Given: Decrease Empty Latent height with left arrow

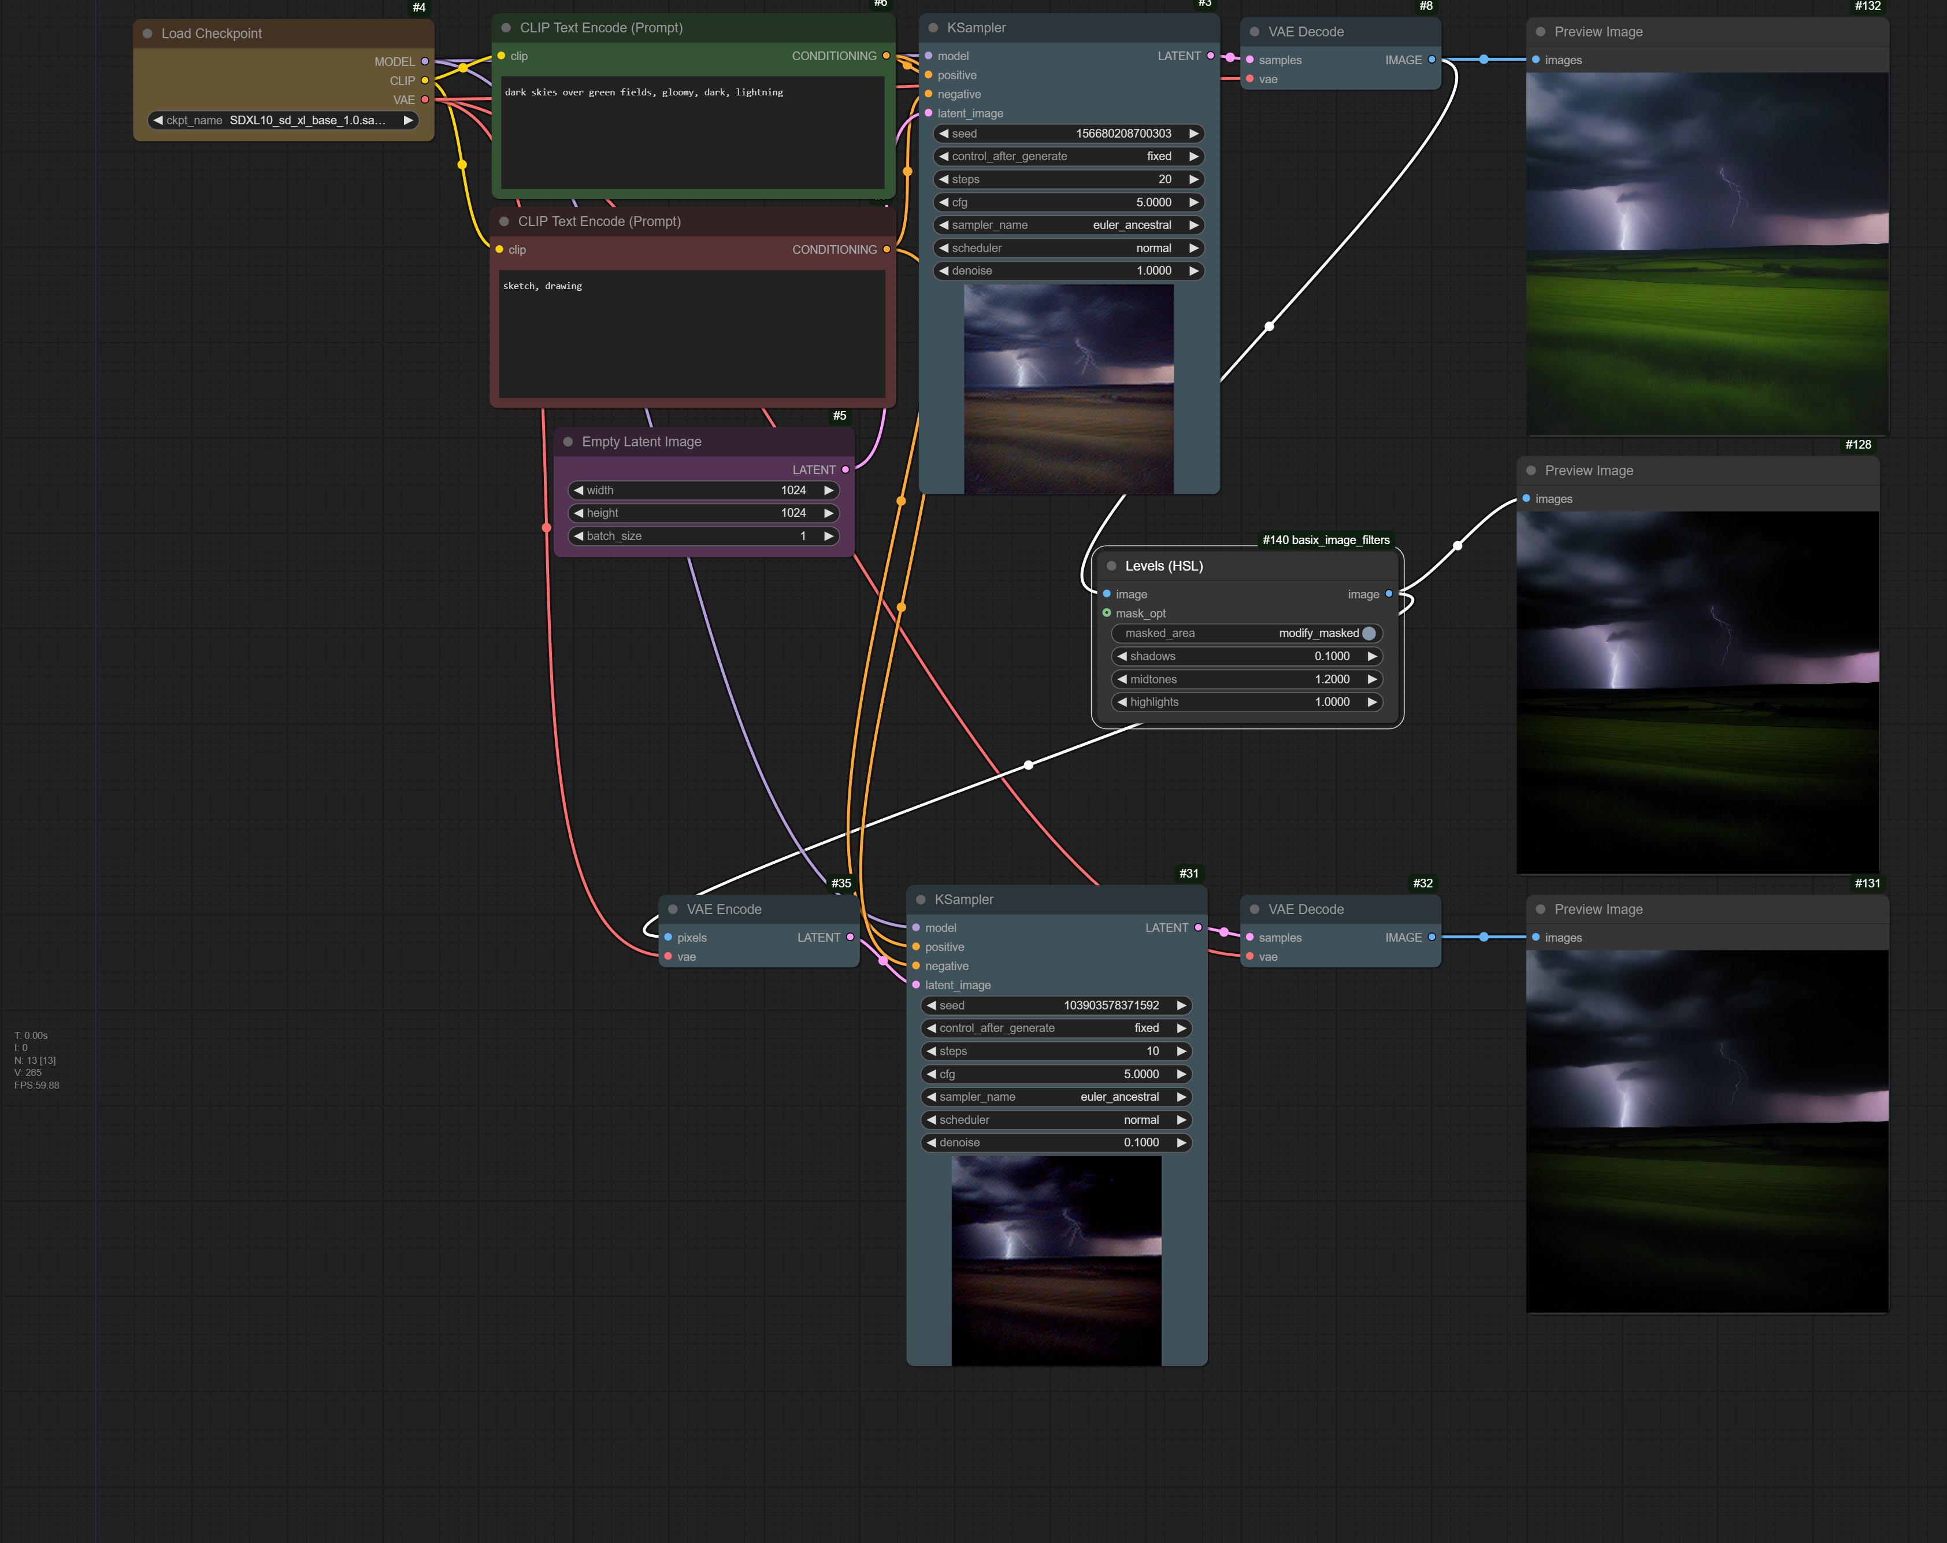Looking at the screenshot, I should 579,513.
